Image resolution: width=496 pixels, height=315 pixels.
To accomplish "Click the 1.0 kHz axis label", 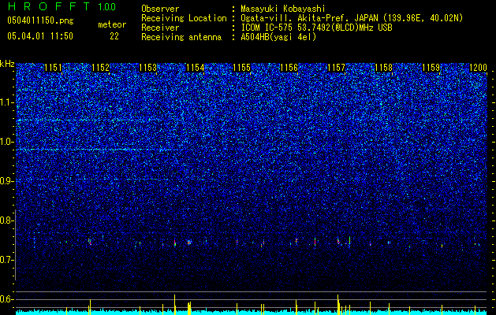I will (x=6, y=142).
